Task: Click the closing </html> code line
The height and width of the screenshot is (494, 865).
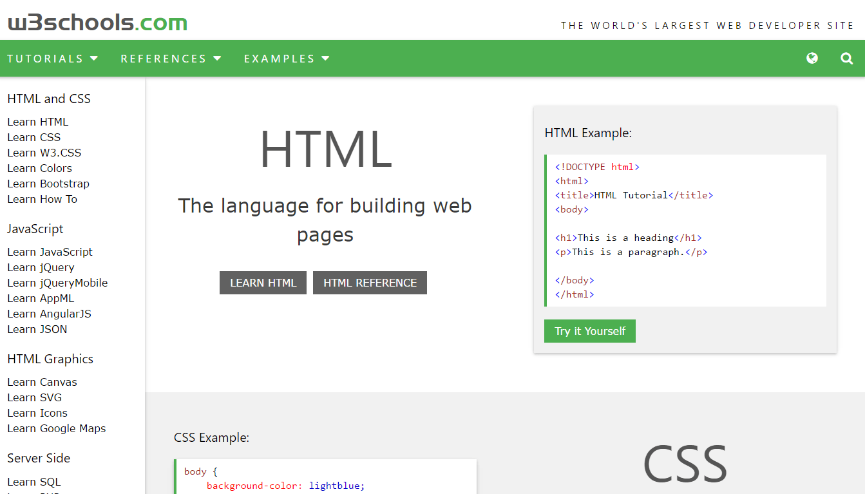Action: pyautogui.click(x=575, y=294)
